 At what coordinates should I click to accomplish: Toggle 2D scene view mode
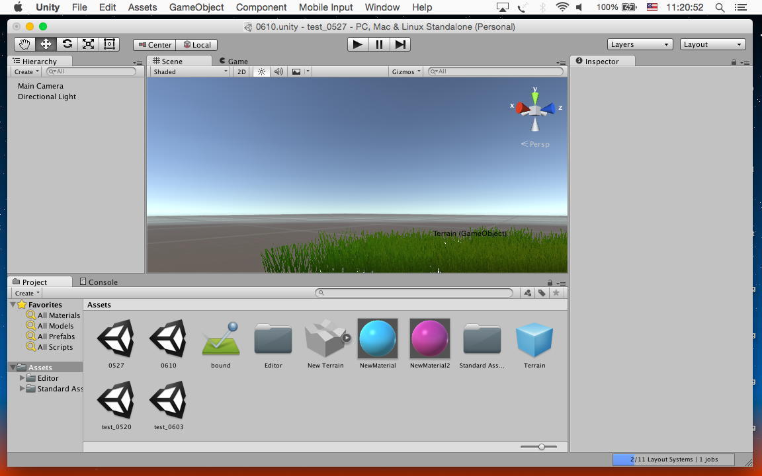pyautogui.click(x=241, y=71)
